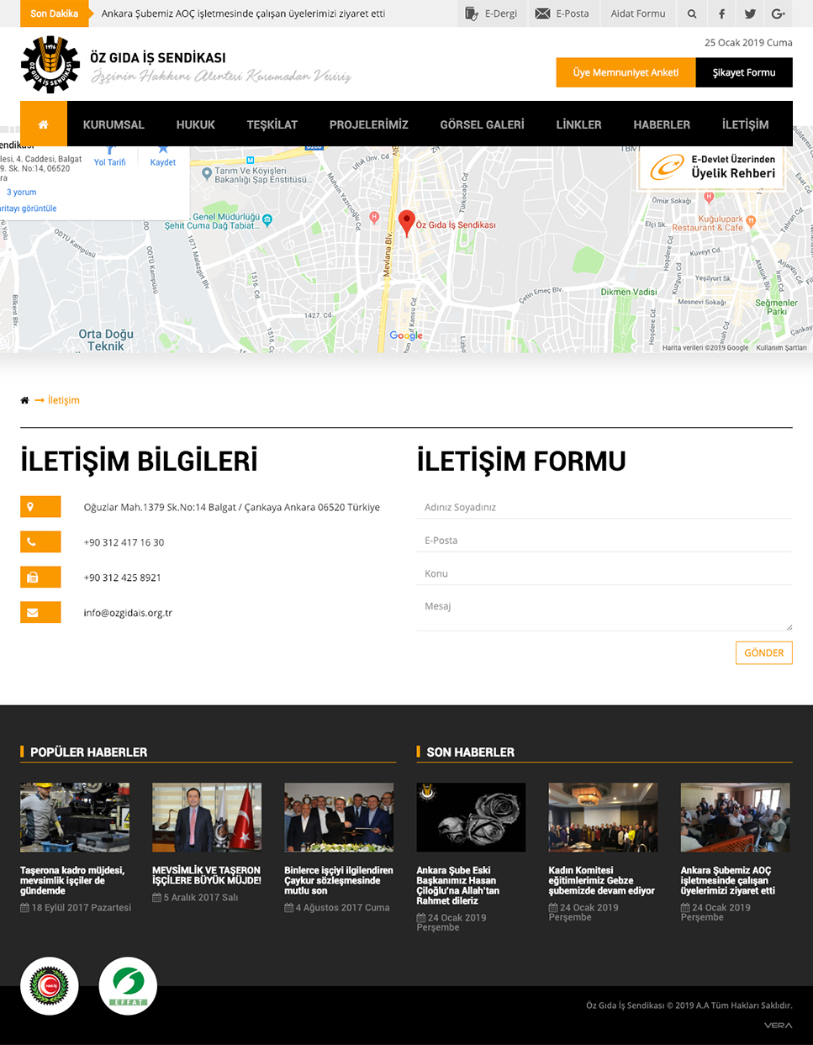Focus the Mesaj textarea
Screen dimensions: 813x1045
604,613
